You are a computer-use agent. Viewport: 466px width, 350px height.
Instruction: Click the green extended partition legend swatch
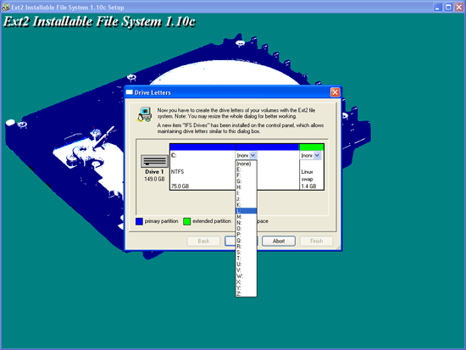coord(187,221)
